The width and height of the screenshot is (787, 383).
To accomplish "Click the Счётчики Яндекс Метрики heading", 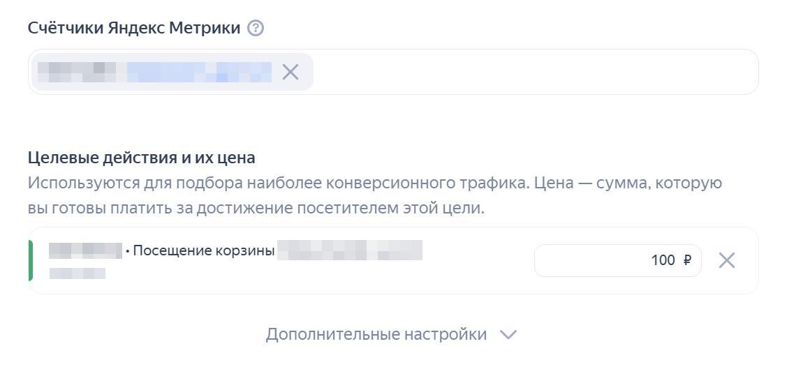I will tap(134, 28).
